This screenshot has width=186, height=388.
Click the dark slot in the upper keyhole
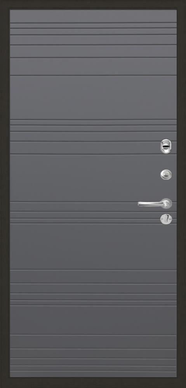click(166, 146)
